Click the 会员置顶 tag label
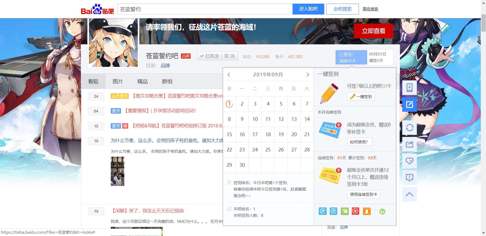The image size is (486, 236). (x=120, y=96)
